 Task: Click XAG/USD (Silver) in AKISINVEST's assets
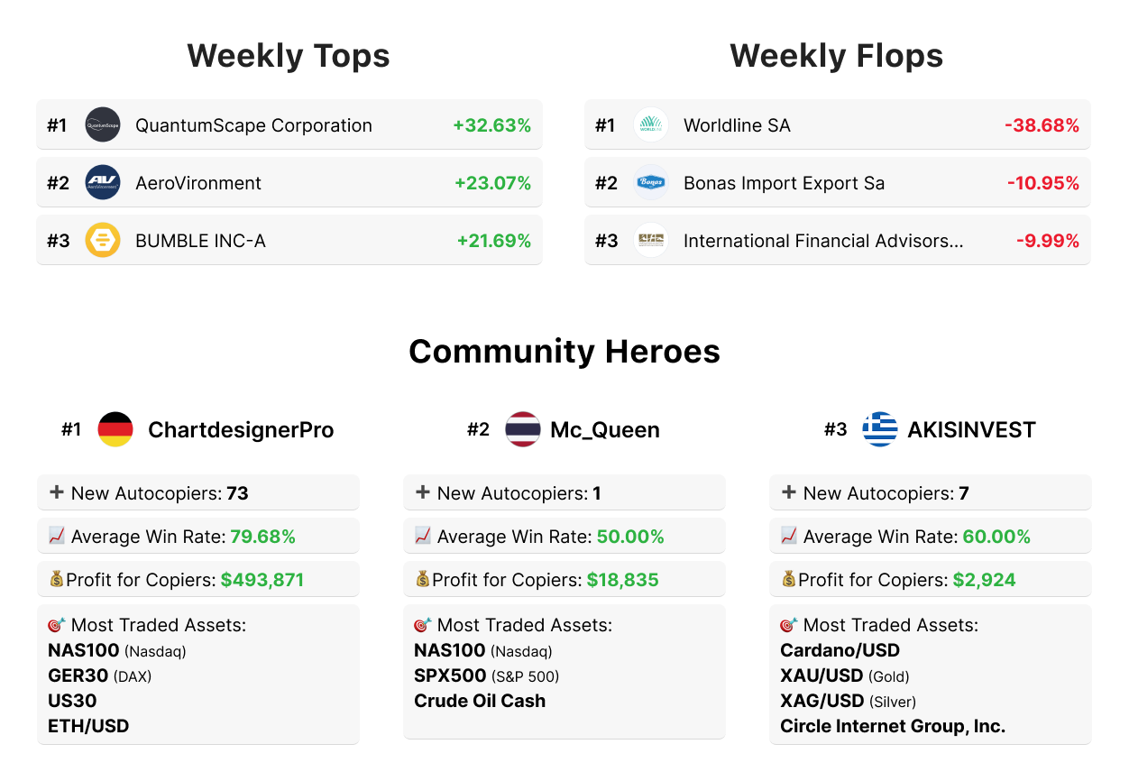848,701
